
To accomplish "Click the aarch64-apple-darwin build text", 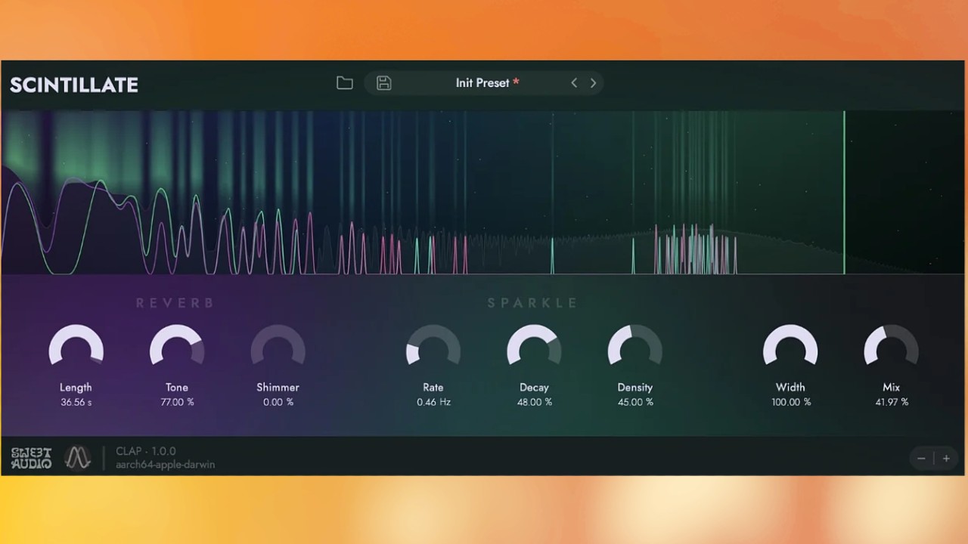I will click(166, 465).
